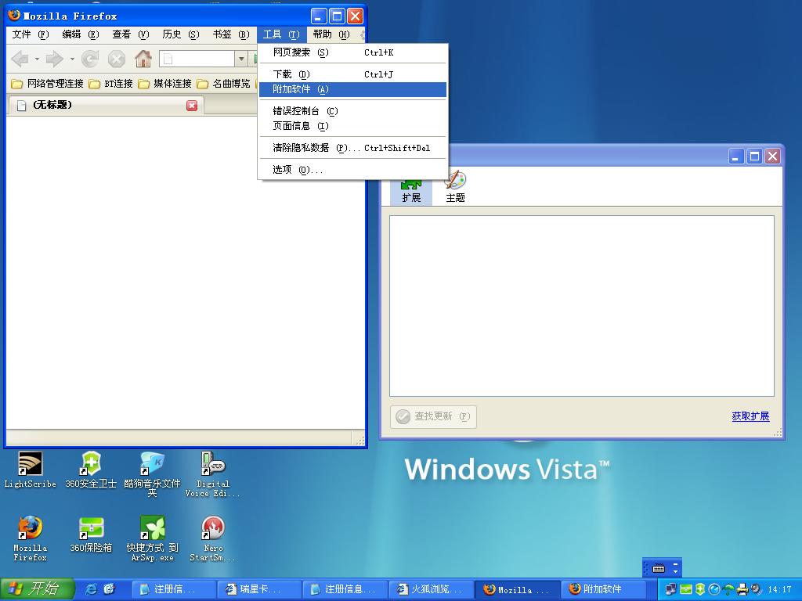This screenshot has height=601, width=802.
Task: Expand the address bar URL dropdown
Action: tap(241, 59)
